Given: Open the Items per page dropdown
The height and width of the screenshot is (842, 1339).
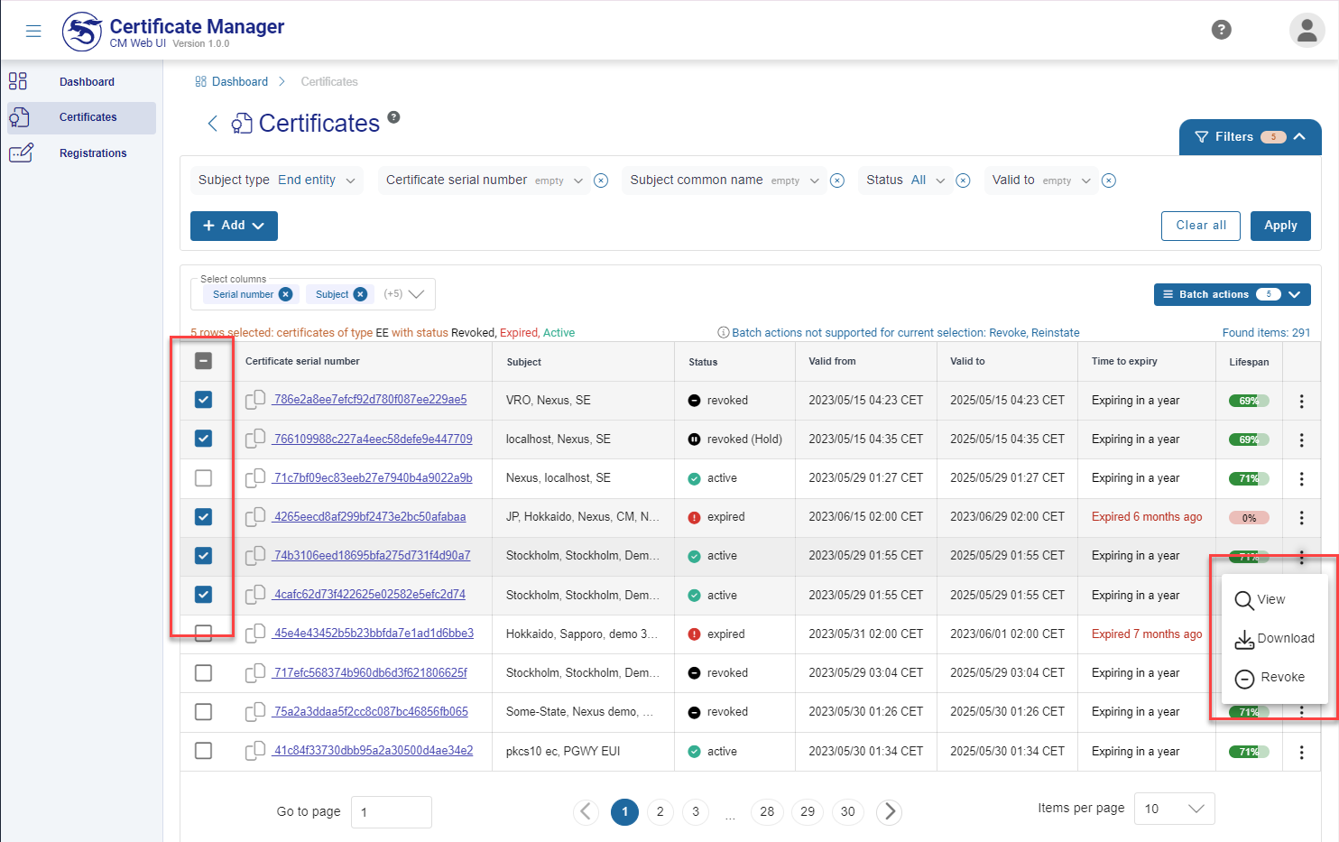Looking at the screenshot, I should pyautogui.click(x=1176, y=809).
